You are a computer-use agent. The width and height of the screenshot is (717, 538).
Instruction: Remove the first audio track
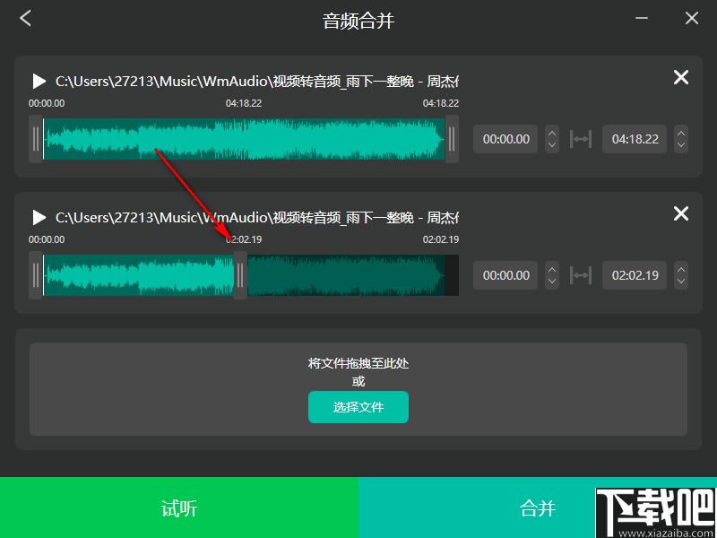click(681, 78)
